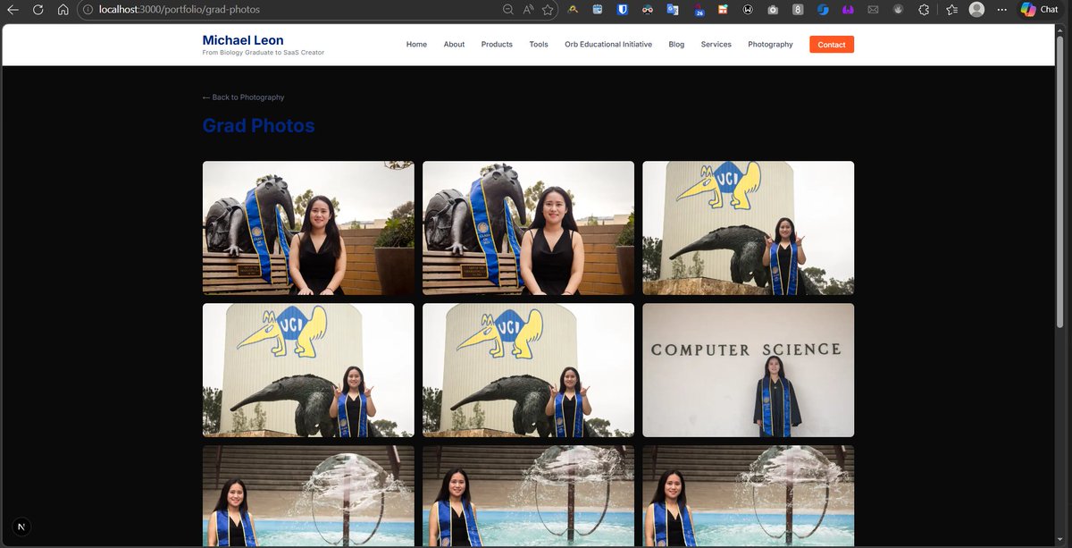1072x548 pixels.
Task: Click tagline From Biology Graduate to SaaS Creator
Action: coord(264,53)
